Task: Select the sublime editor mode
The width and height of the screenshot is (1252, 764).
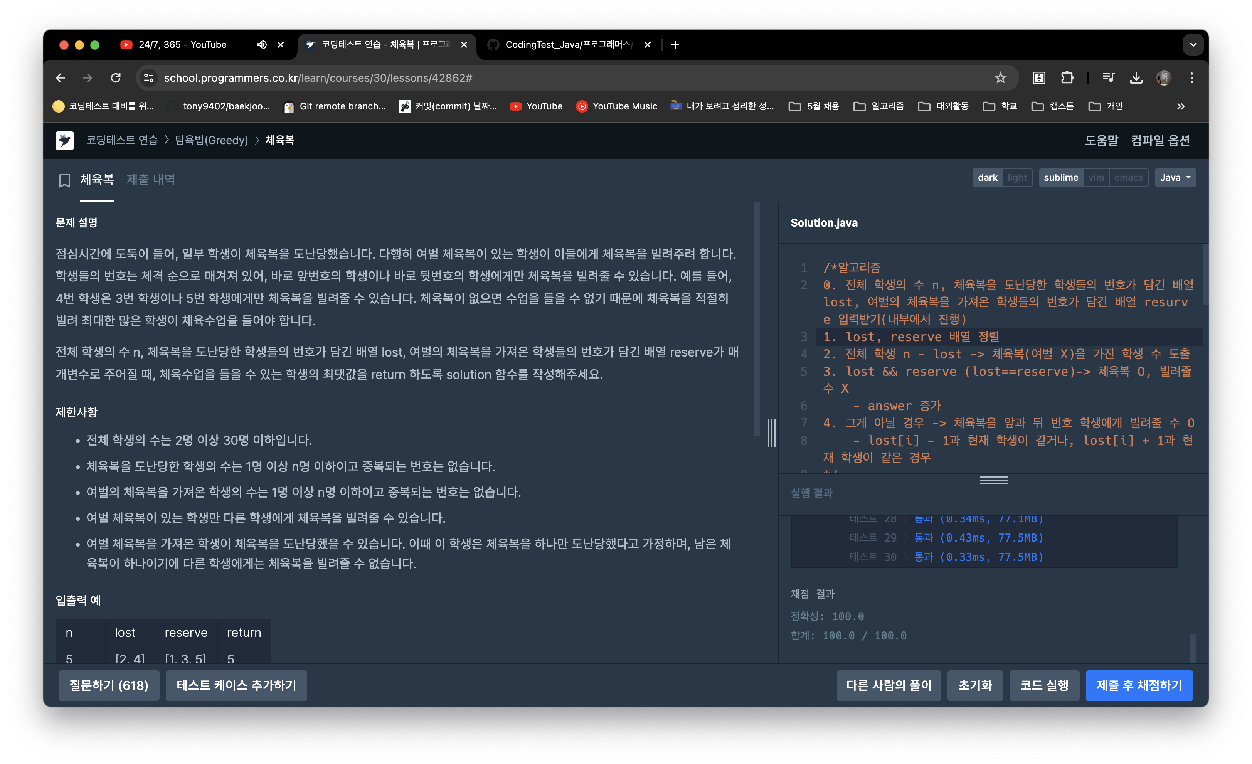Action: (1061, 178)
